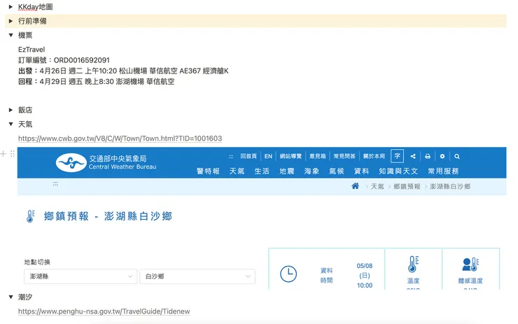Open the 澎湖縣 county dropdown
Viewport: 518px width, 324px height.
(x=80, y=276)
